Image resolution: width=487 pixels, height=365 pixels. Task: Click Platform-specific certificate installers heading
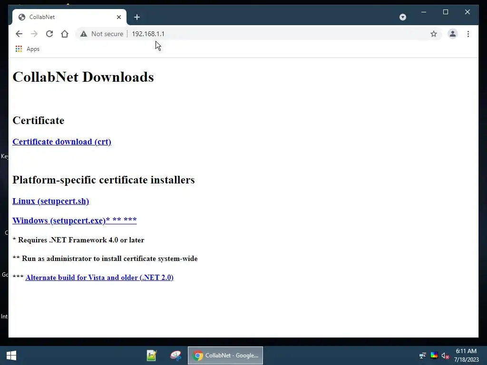click(x=104, y=180)
